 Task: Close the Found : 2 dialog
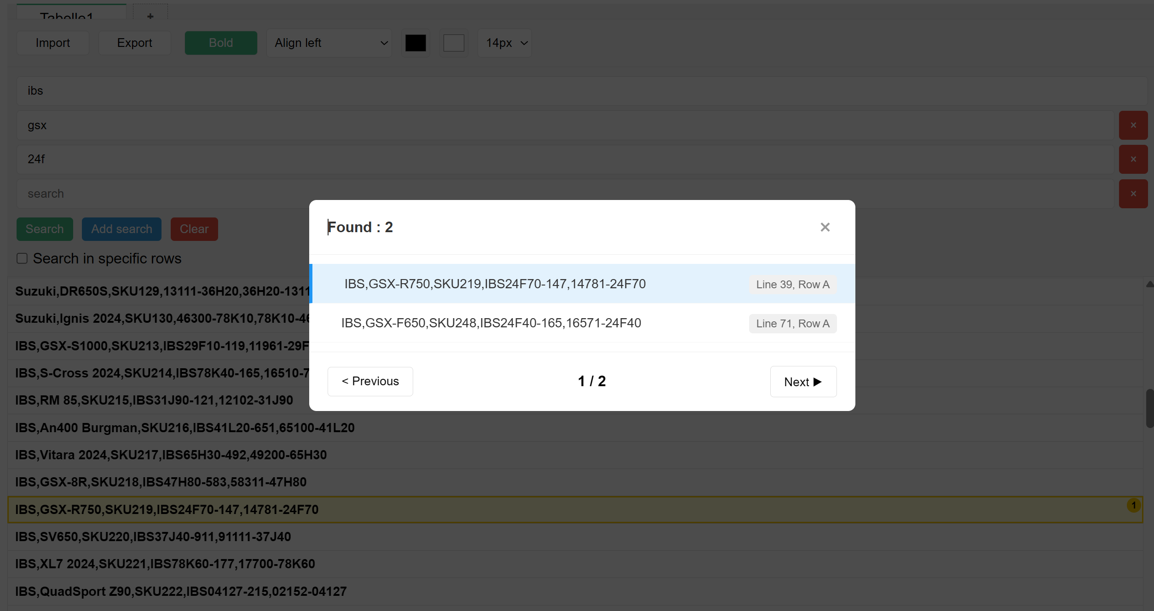coord(825,227)
